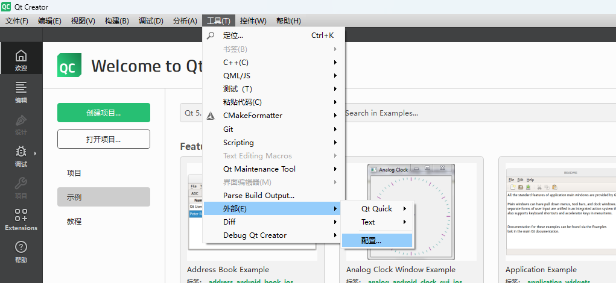616x283 pixels.
Task: Click the magnifier icon next to 定位
Action: 211,36
